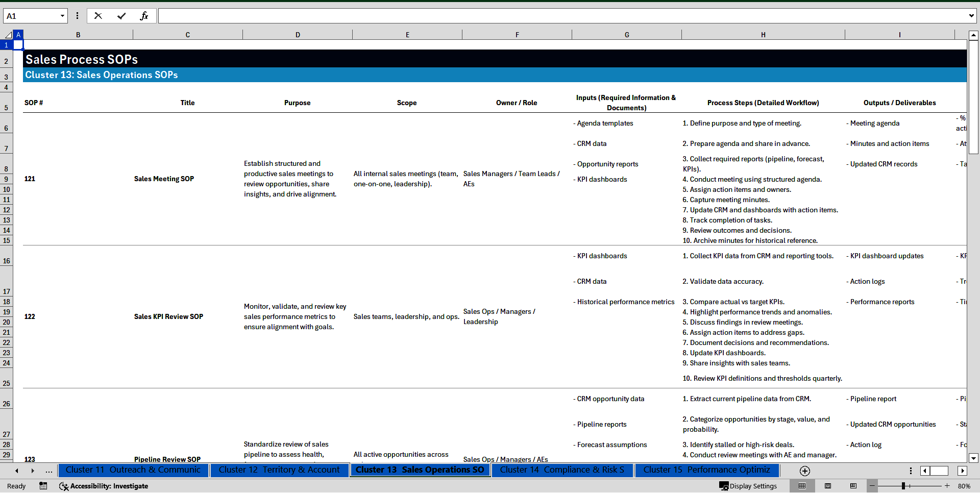Click the Enter (checkmark) icon on formula bar
The width and height of the screenshot is (980, 493).
121,16
